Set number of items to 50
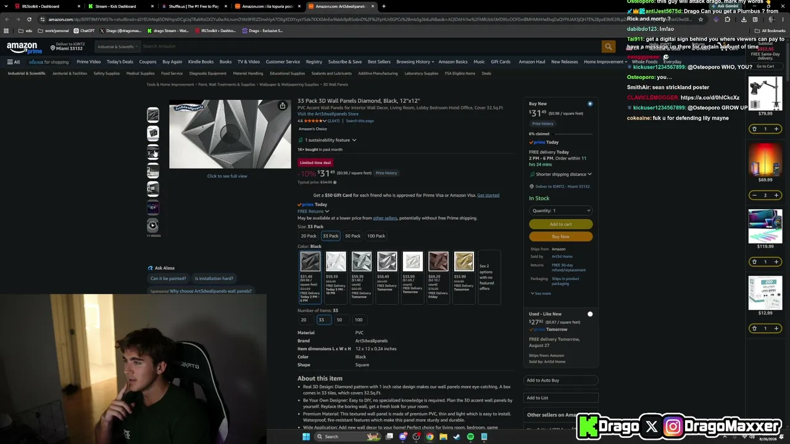The height and width of the screenshot is (444, 790). click(339, 319)
